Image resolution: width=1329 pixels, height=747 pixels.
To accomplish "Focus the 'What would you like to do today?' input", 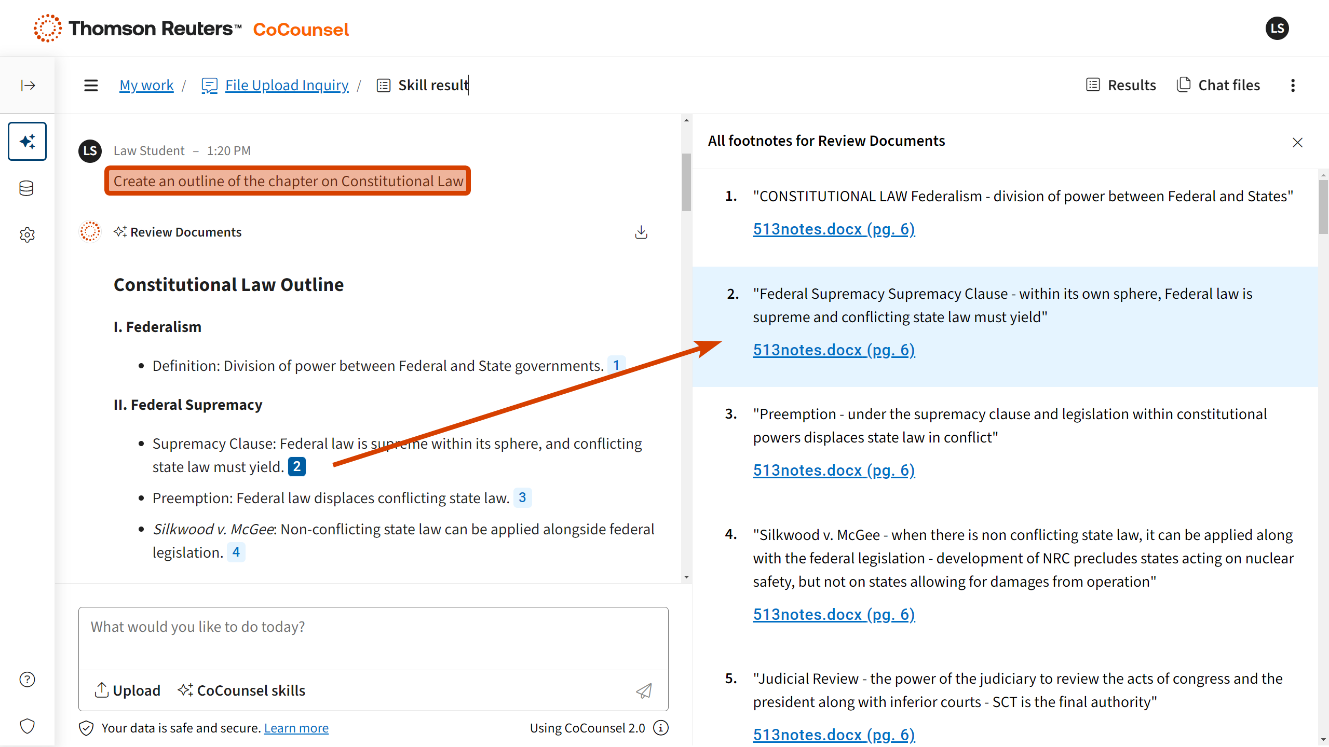I will 373,638.
